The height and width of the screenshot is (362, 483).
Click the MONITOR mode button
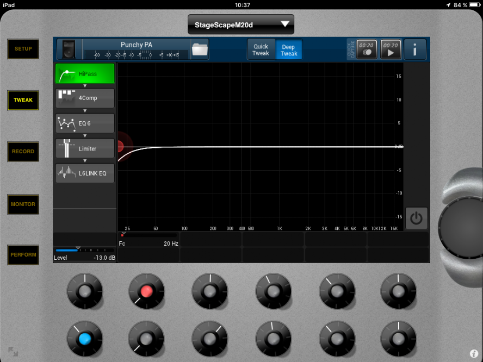point(23,204)
